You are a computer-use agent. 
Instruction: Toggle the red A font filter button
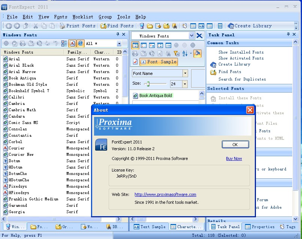click(72, 43)
